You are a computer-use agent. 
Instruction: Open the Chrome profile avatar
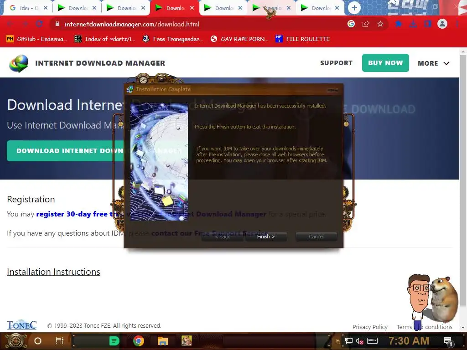[442, 24]
